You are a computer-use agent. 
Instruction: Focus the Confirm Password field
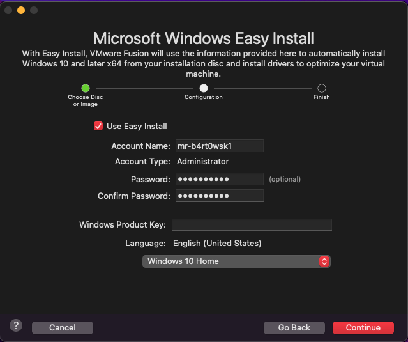220,196
